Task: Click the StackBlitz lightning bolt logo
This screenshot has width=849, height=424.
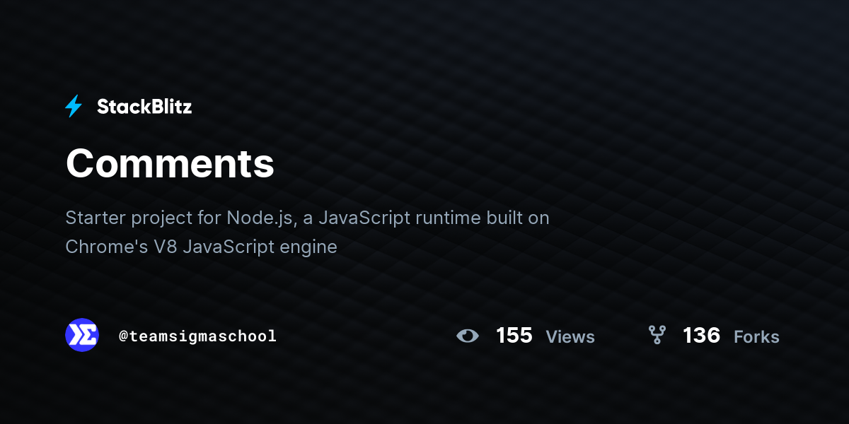Action: (x=74, y=107)
